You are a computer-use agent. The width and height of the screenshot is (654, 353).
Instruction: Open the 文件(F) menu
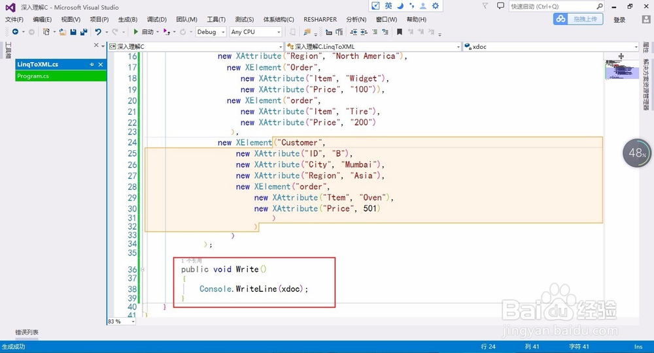click(14, 20)
